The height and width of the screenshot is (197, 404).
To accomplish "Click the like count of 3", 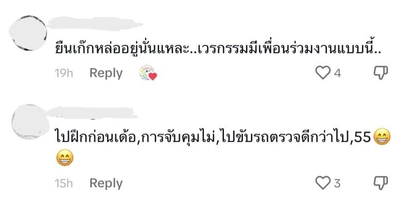I will 337,184.
